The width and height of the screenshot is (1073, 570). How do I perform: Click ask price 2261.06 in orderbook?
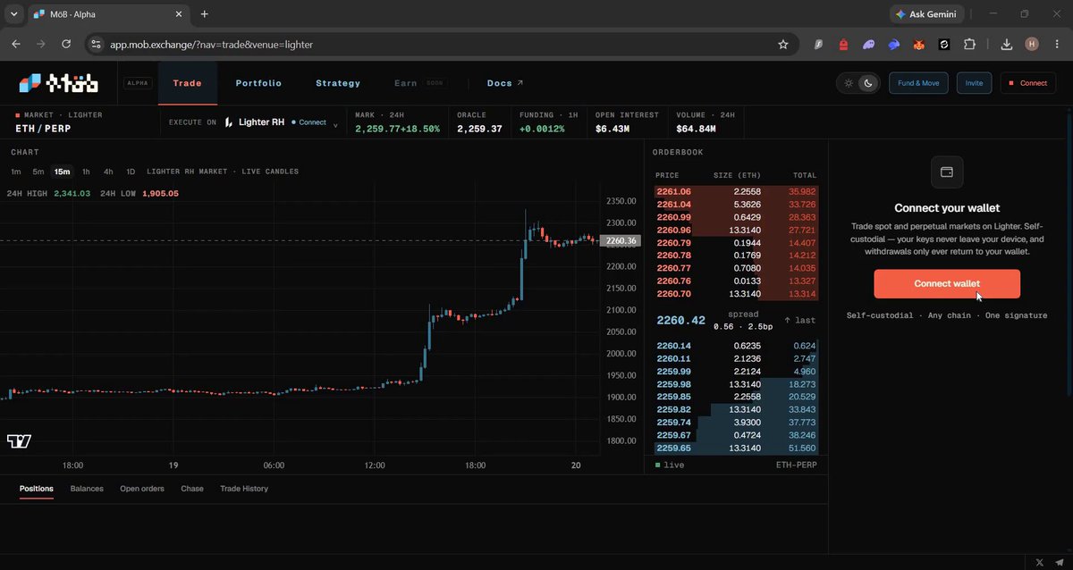tap(673, 191)
